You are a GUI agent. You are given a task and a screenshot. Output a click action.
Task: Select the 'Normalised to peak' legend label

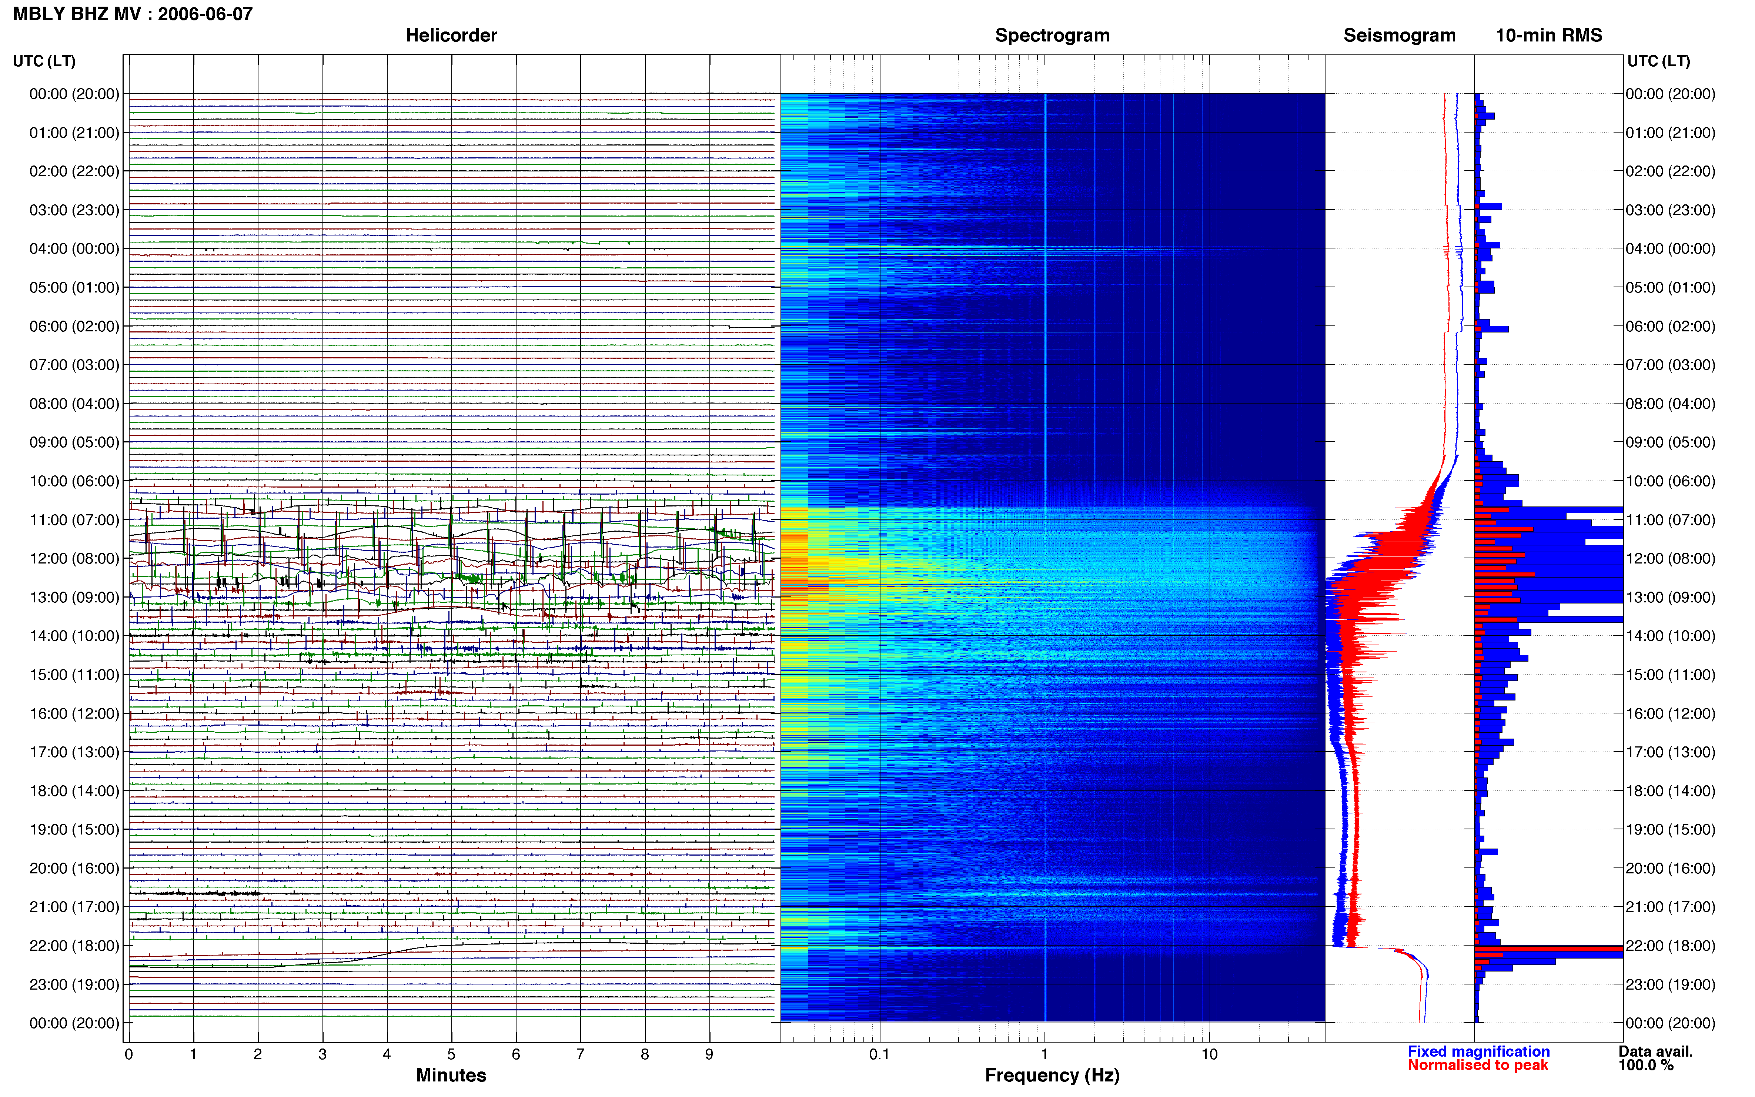(x=1478, y=1065)
